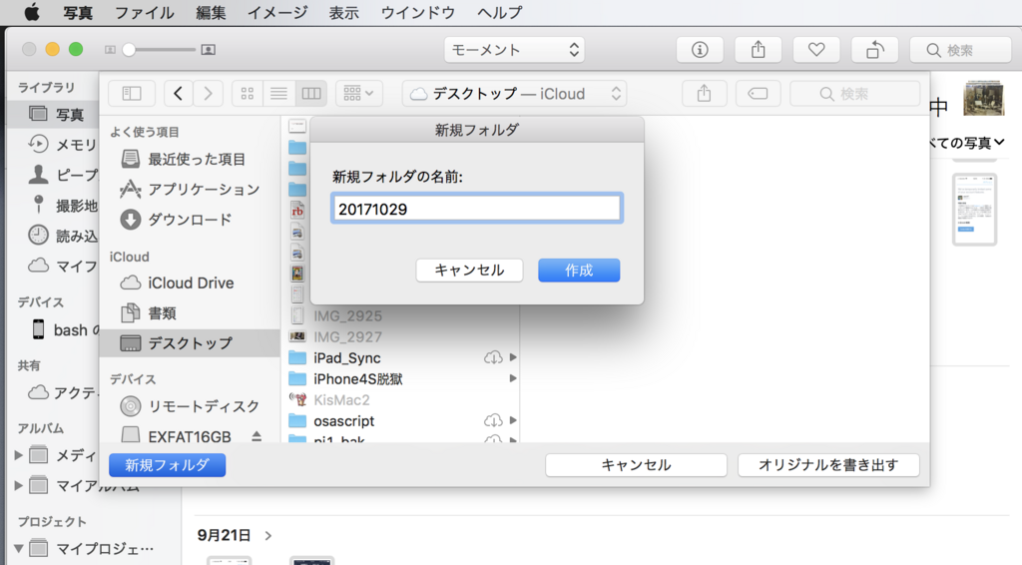Open the Apple menu
This screenshot has width=1022, height=565.
(32, 12)
